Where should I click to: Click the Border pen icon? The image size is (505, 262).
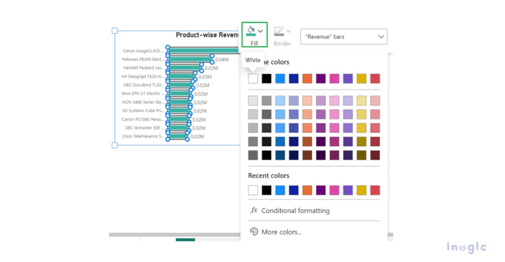point(279,31)
